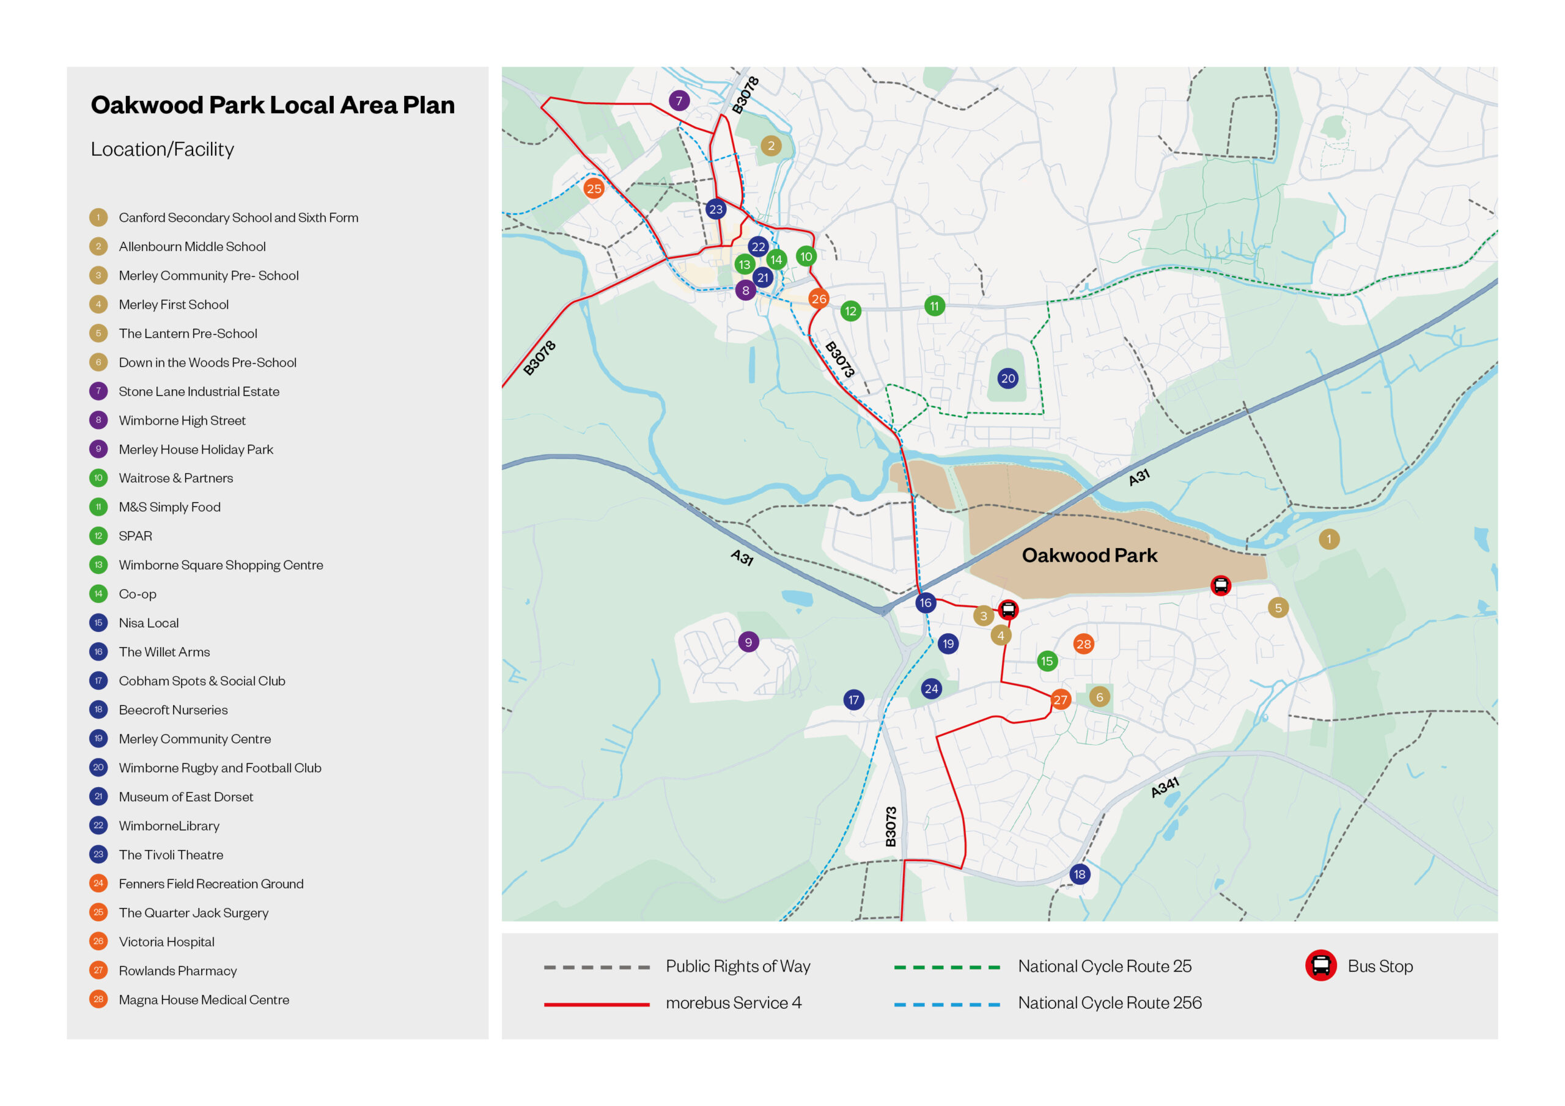This screenshot has width=1565, height=1106.
Task: Click 'Magna House Medical Centre' in list
Action: pos(204,999)
